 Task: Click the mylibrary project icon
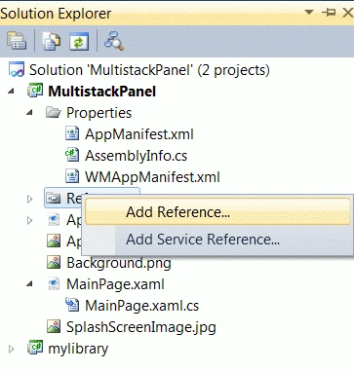35,349
